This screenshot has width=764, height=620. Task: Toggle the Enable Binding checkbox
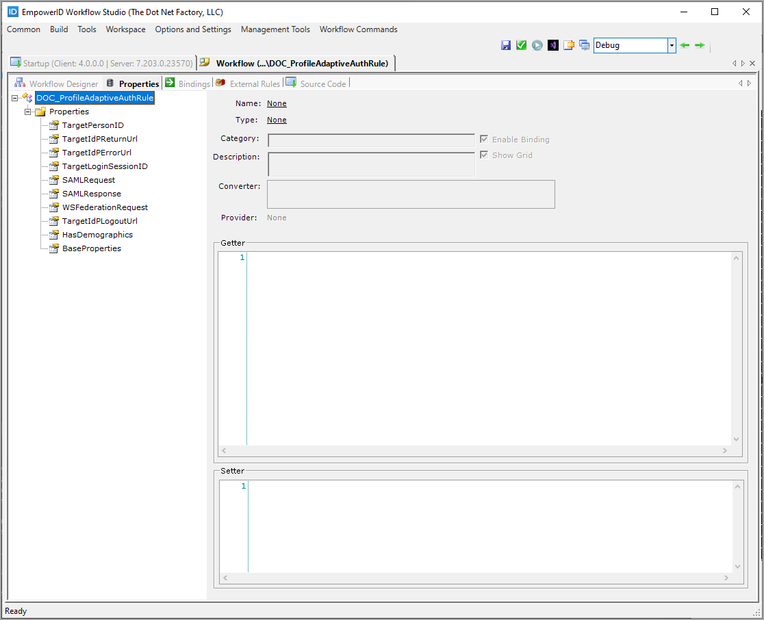tap(484, 139)
